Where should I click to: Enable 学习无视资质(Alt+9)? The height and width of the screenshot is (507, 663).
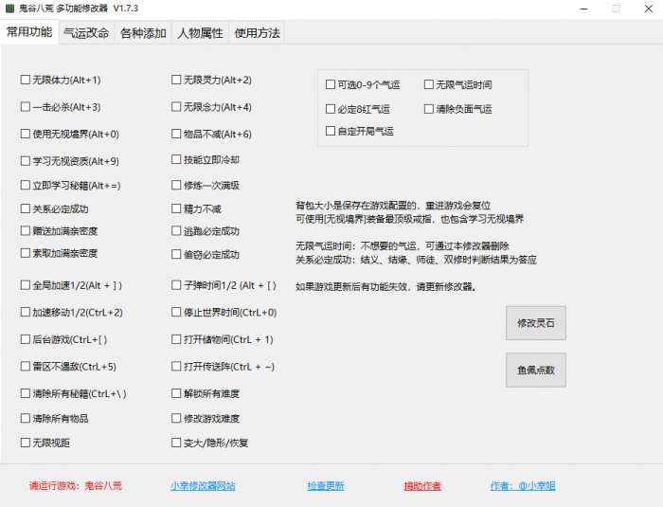pyautogui.click(x=70, y=161)
